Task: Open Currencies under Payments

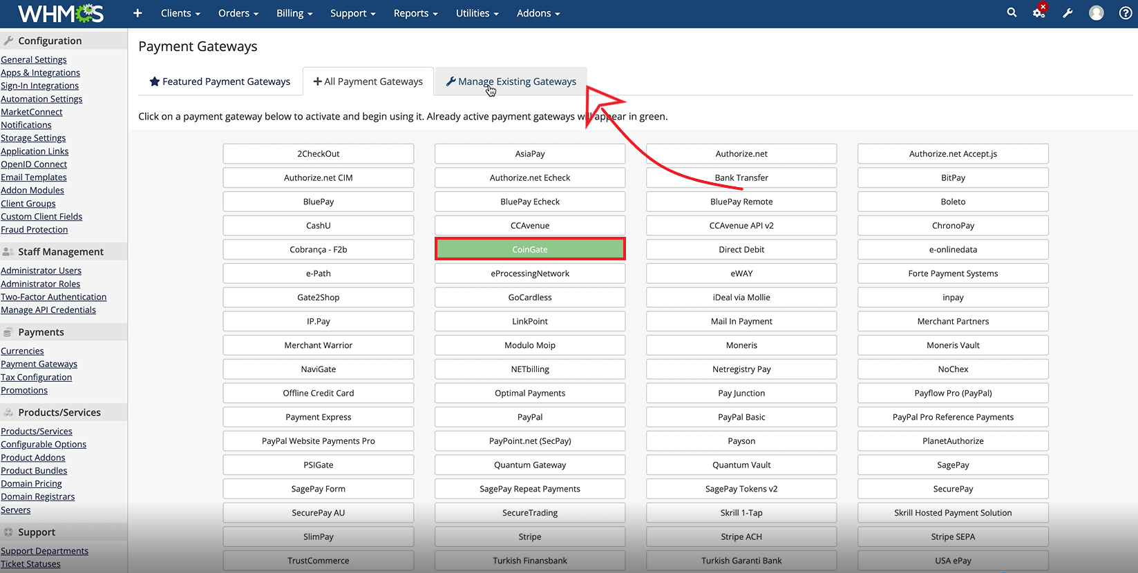Action: click(22, 351)
